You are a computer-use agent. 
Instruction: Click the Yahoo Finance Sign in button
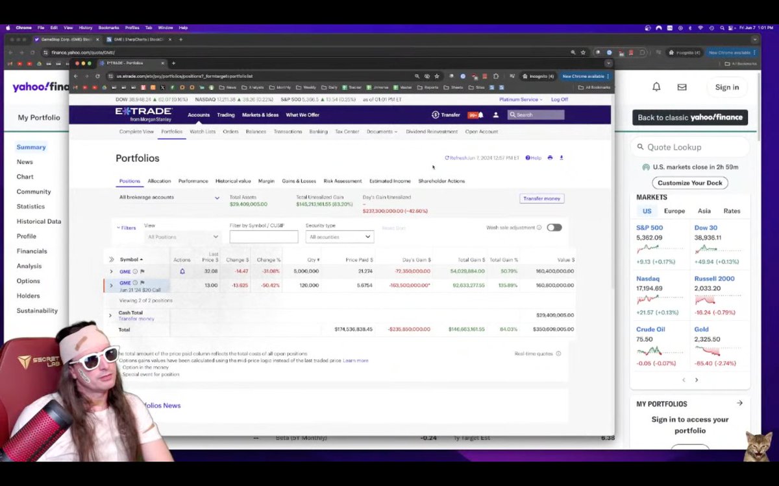tap(726, 87)
